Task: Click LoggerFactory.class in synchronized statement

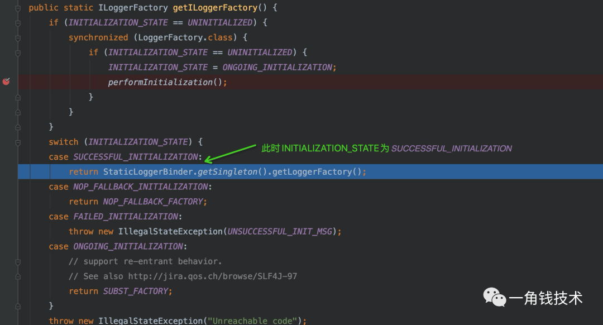Action: 185,37
